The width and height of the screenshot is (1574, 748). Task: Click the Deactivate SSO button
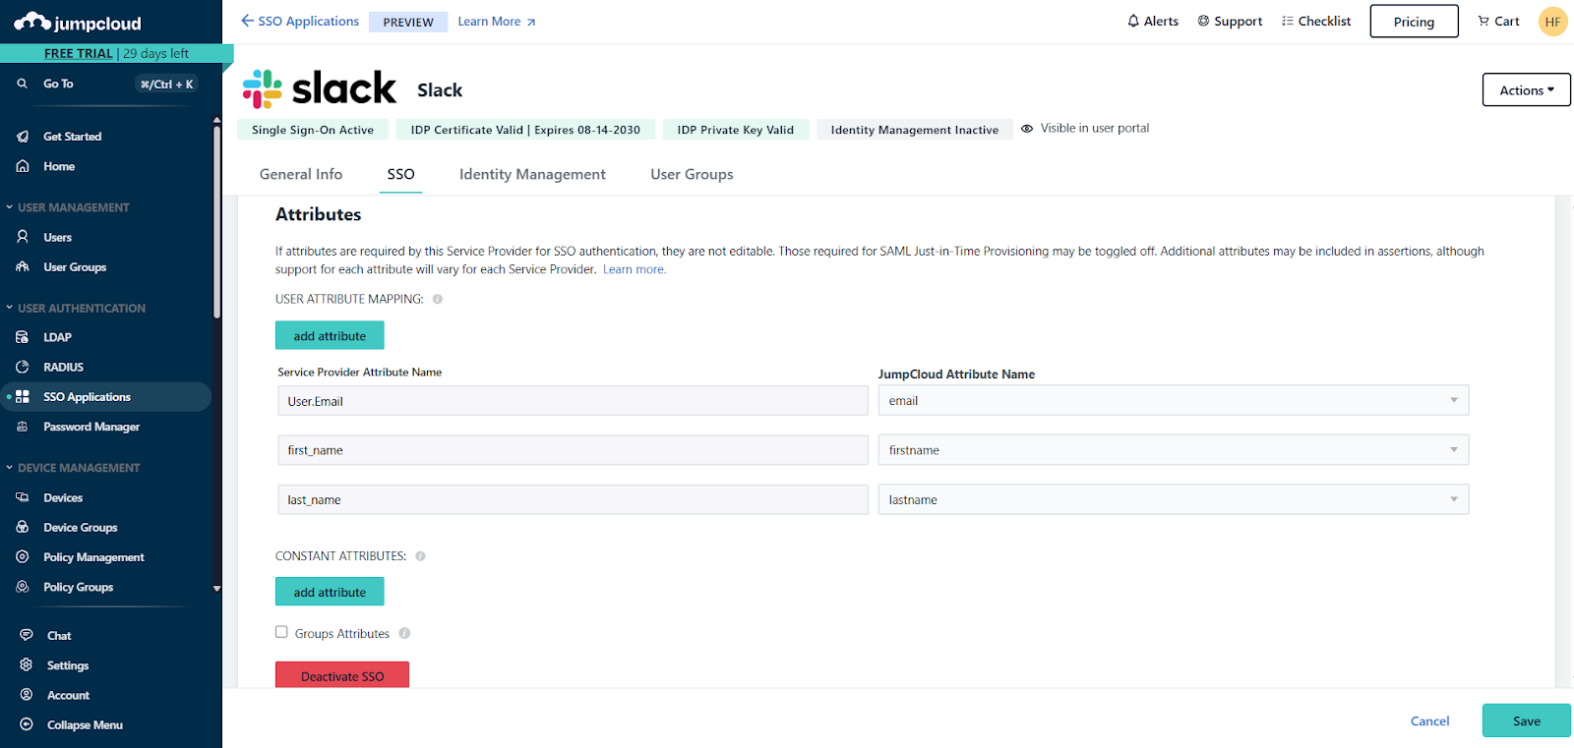click(x=342, y=675)
